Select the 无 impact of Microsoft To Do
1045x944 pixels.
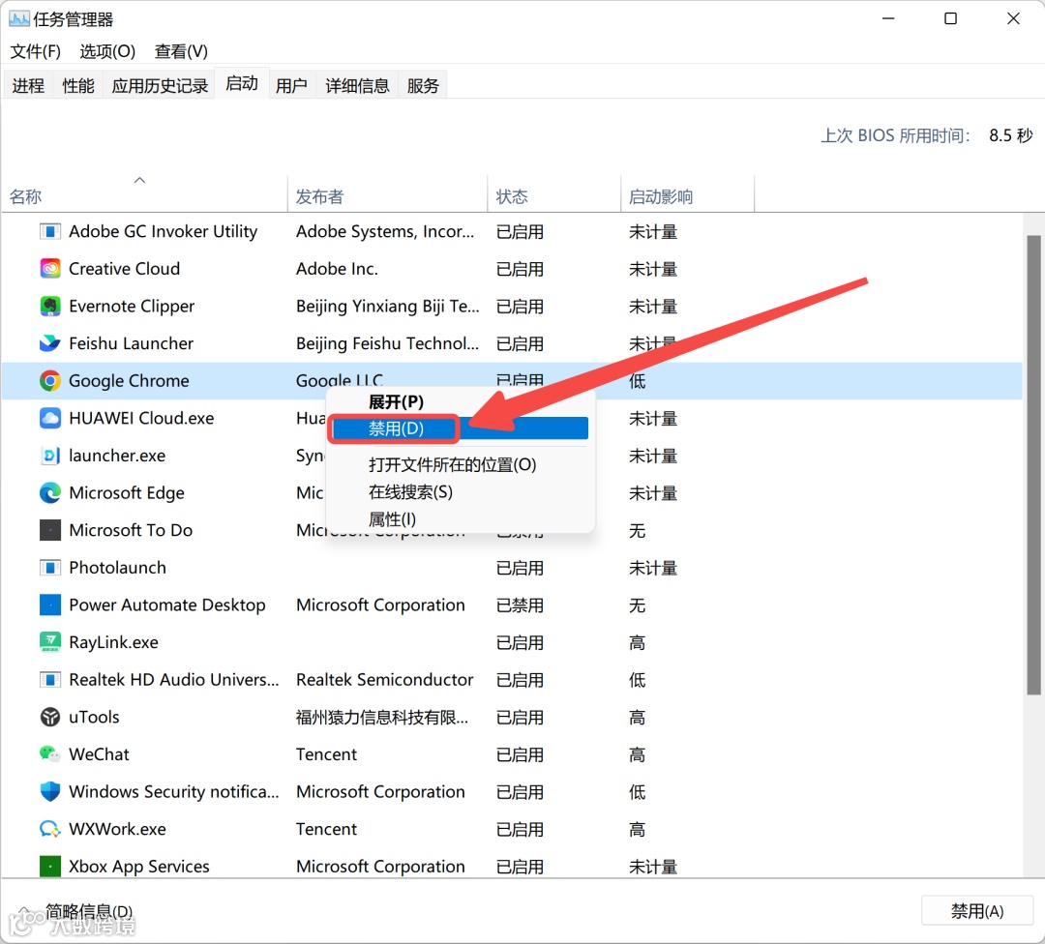pos(637,530)
